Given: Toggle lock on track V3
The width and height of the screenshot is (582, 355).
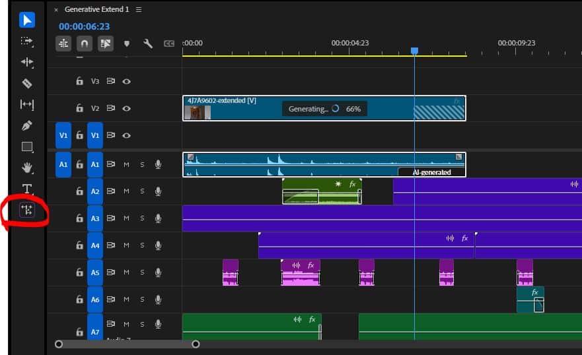Looking at the screenshot, I should click(x=79, y=81).
